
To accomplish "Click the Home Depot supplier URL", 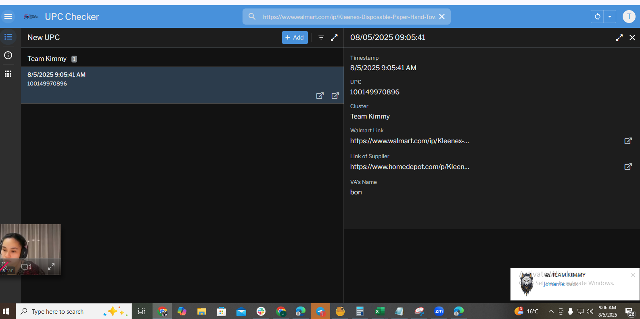I will pyautogui.click(x=410, y=167).
